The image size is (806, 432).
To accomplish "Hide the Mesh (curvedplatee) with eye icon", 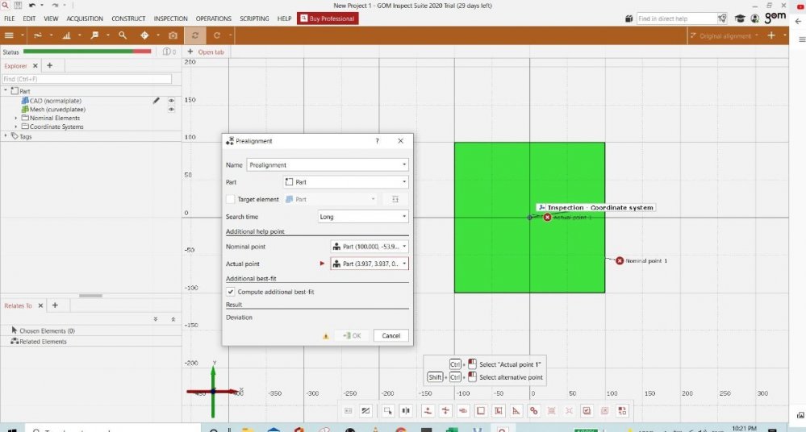I will coord(171,109).
